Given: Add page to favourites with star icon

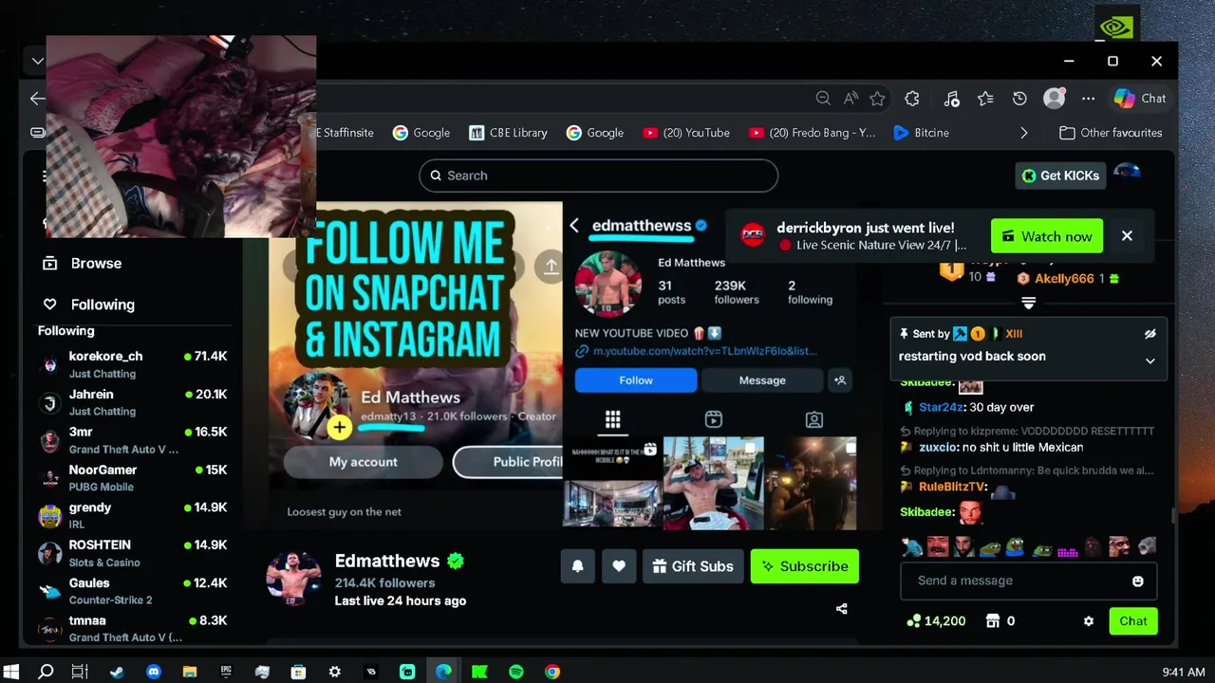Looking at the screenshot, I should click(x=877, y=99).
